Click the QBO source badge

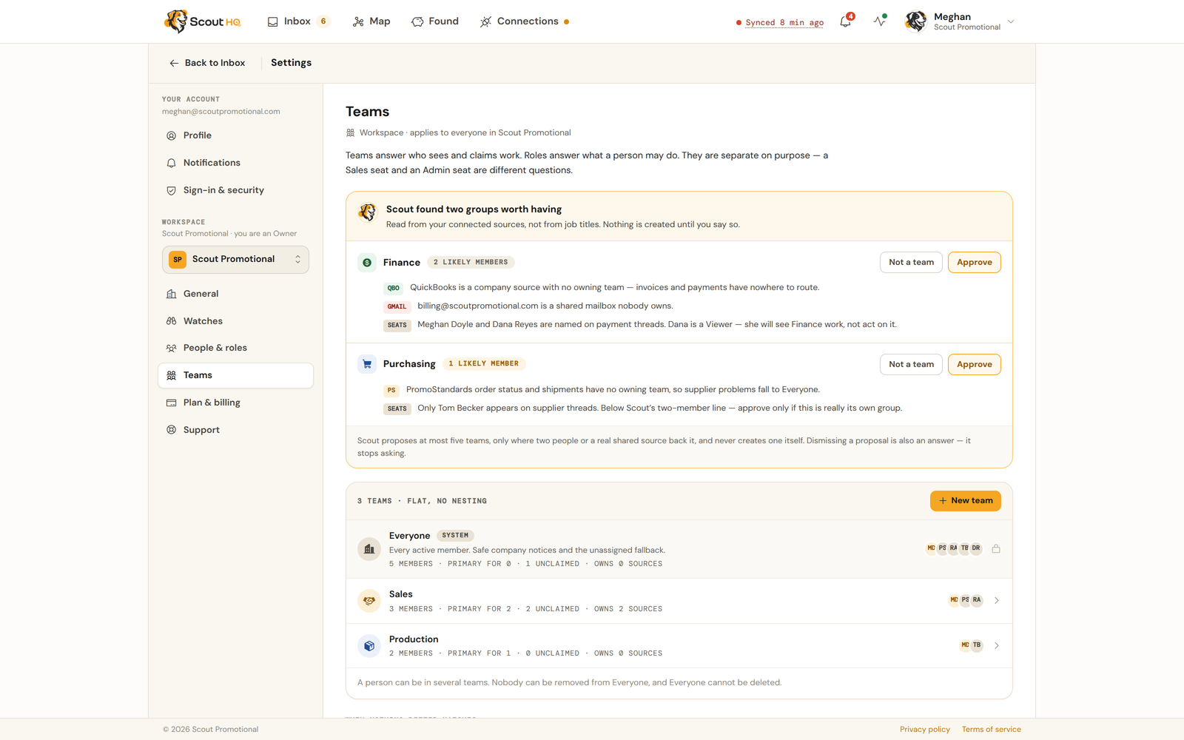pos(394,288)
